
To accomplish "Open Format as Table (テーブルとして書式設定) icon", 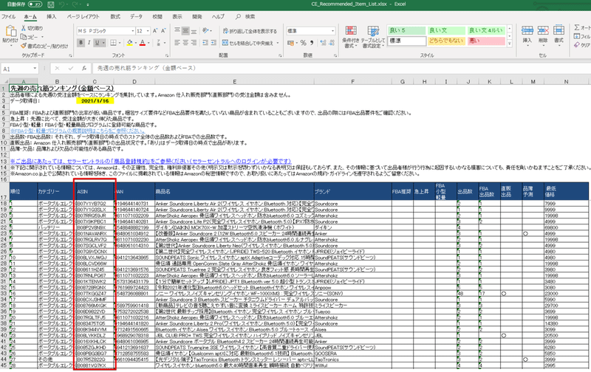I will pyautogui.click(x=373, y=32).
